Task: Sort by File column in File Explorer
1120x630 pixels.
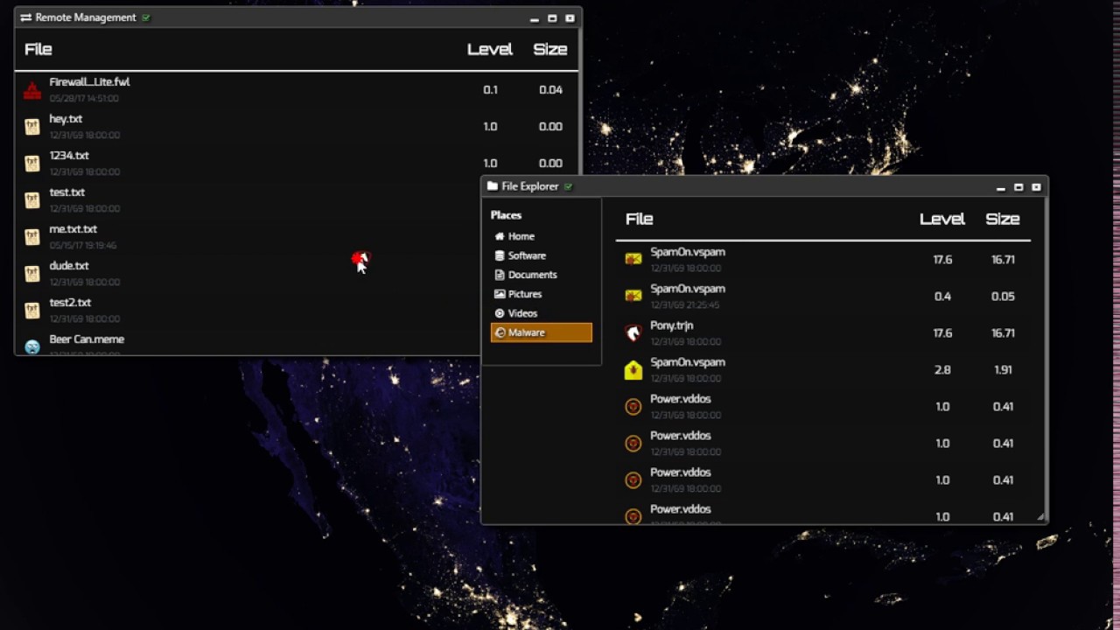Action: [640, 220]
